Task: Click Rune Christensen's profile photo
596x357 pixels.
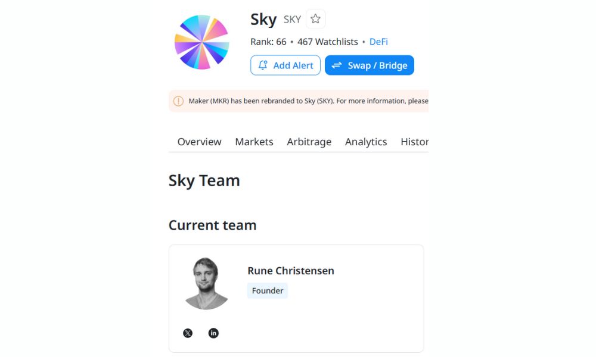Action: pyautogui.click(x=206, y=283)
